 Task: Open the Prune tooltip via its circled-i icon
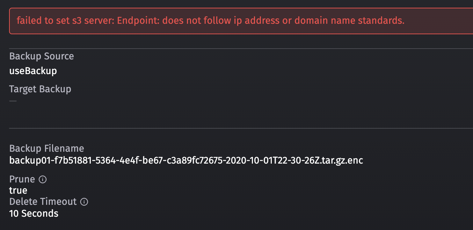click(x=42, y=179)
